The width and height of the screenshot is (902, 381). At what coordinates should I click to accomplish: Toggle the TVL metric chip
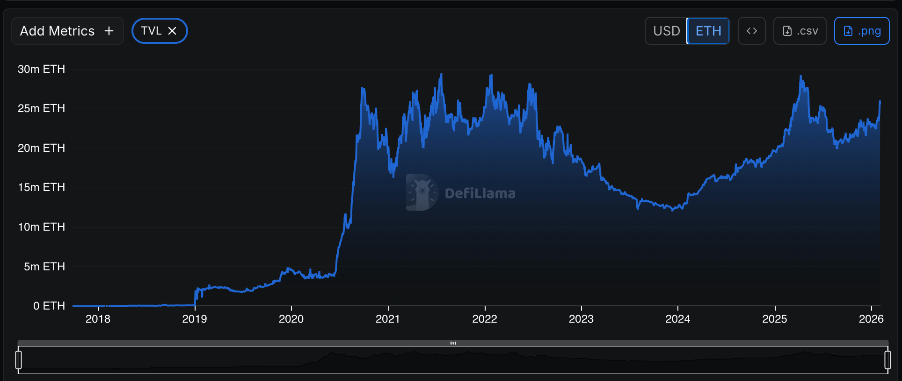pyautogui.click(x=151, y=31)
